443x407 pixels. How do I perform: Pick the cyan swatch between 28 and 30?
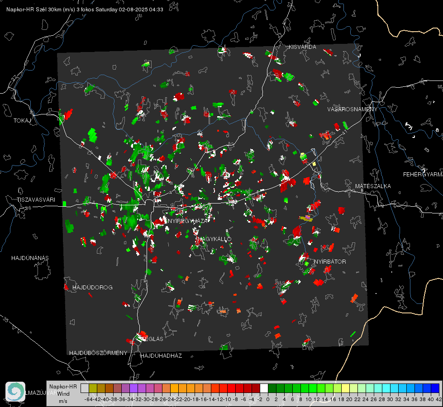386,388
